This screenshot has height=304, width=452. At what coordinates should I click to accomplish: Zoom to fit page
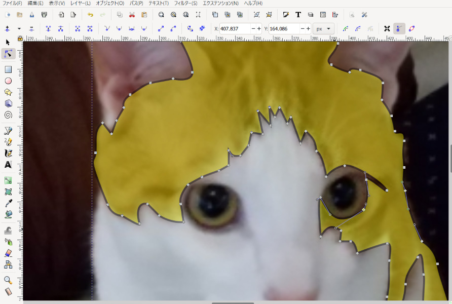point(186,15)
